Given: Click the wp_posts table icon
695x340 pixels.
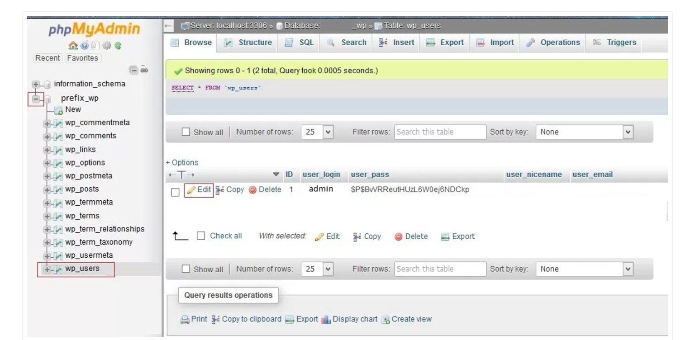Looking at the screenshot, I should point(58,189).
